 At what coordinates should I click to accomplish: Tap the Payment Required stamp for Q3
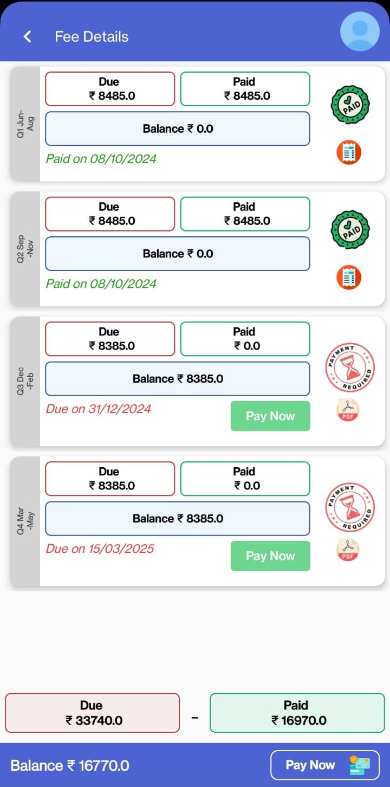click(350, 367)
